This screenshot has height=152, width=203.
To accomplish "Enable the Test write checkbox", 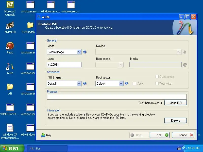I will point(157,84).
